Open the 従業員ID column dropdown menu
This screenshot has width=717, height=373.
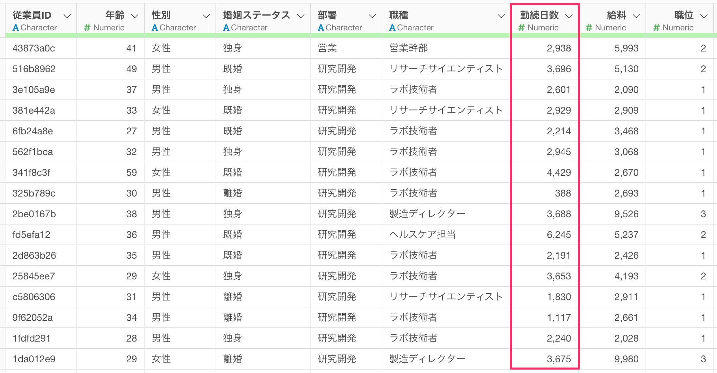(67, 16)
